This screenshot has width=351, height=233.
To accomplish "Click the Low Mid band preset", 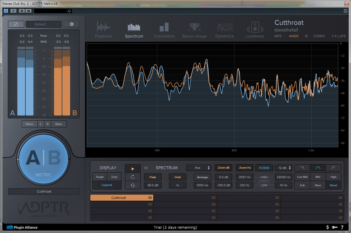I will click(x=302, y=177).
